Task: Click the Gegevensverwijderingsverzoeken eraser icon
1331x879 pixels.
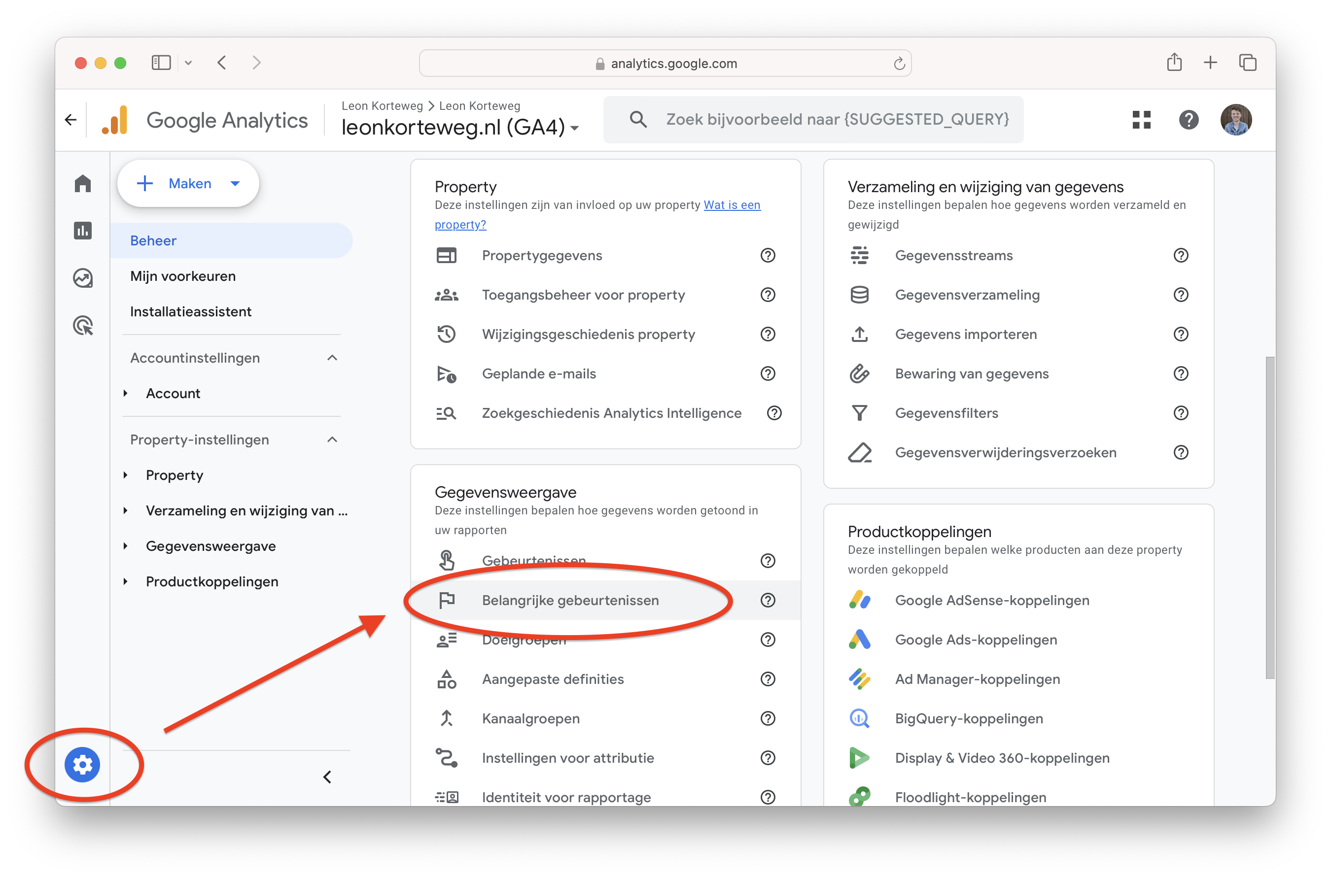Action: tap(859, 452)
